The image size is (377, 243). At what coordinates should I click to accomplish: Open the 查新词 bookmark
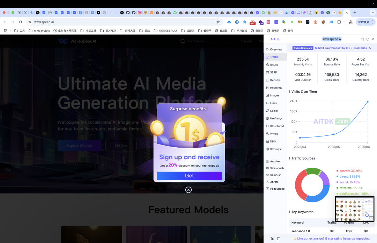coord(257,31)
